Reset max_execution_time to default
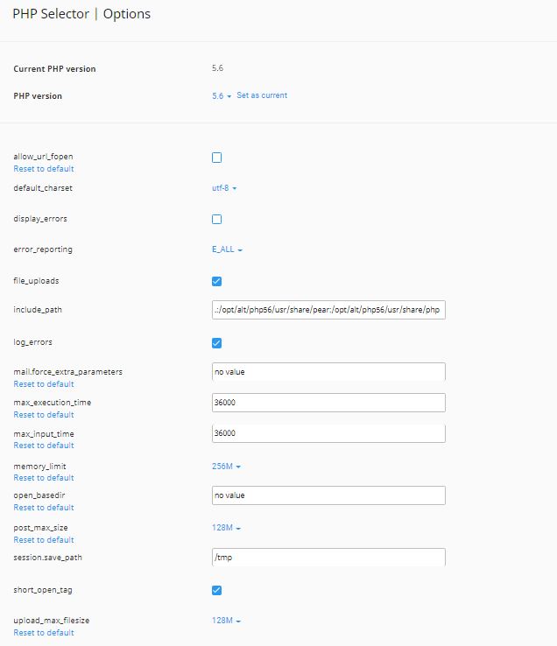The image size is (557, 646). tap(44, 414)
